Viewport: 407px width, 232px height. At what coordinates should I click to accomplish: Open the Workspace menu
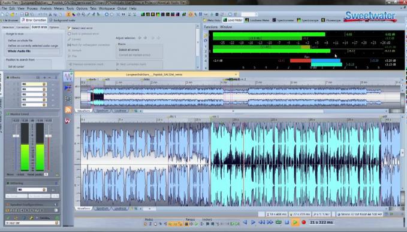(107, 8)
